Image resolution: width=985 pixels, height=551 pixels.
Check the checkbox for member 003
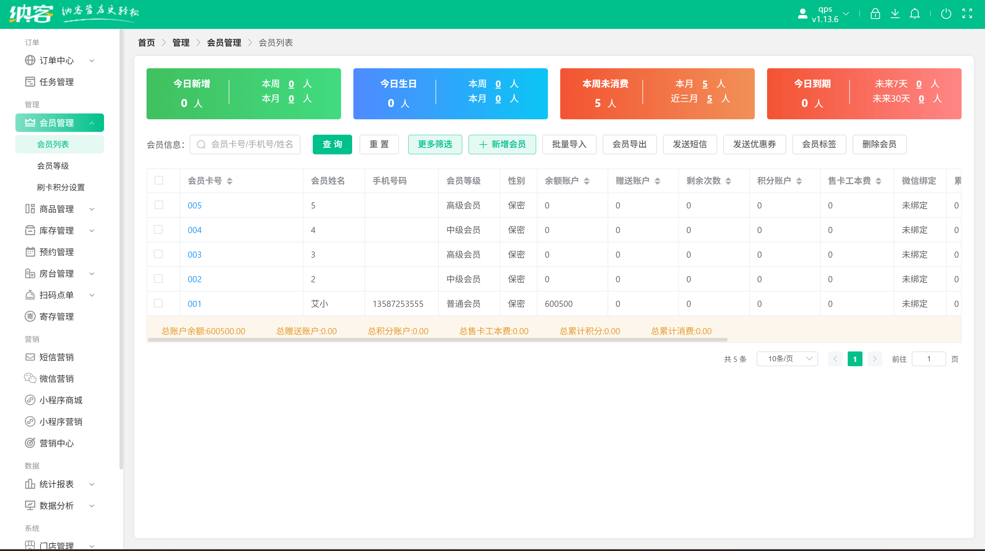click(x=158, y=254)
